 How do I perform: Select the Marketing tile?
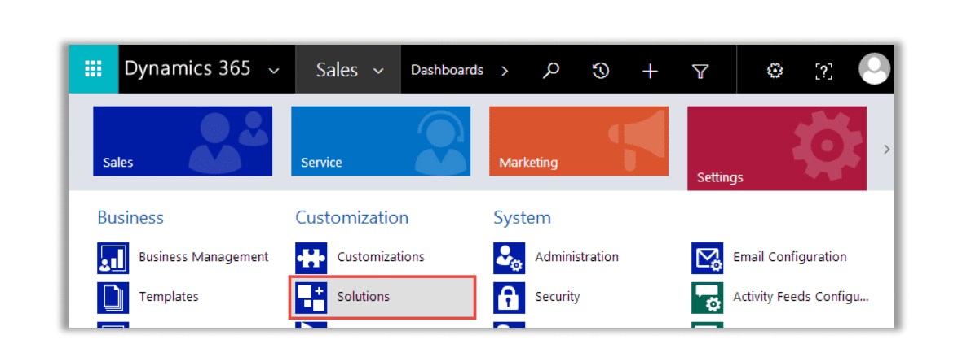pyautogui.click(x=579, y=141)
